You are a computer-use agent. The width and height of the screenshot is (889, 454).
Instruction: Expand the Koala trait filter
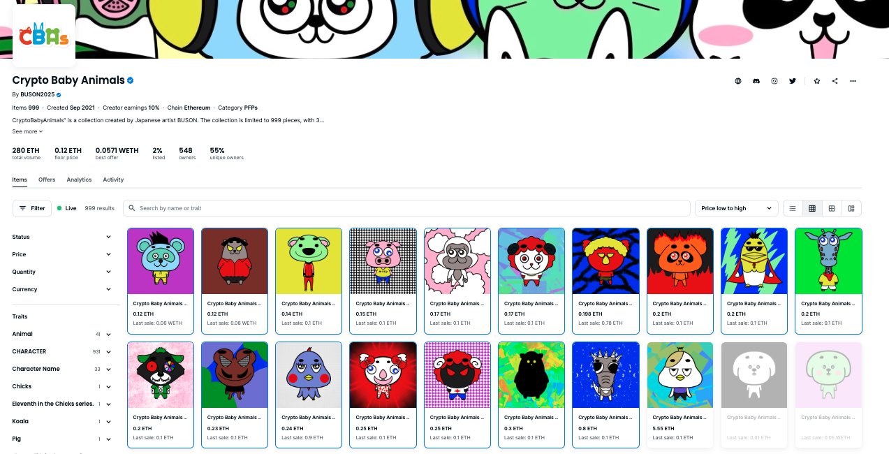click(62, 421)
